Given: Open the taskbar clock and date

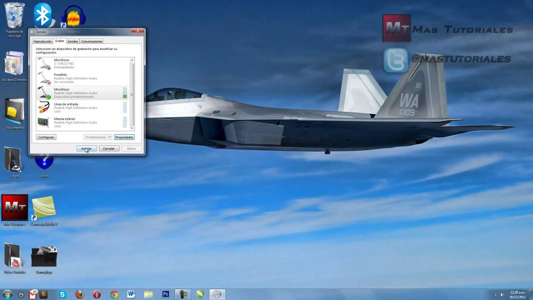Looking at the screenshot, I should click(x=518, y=295).
